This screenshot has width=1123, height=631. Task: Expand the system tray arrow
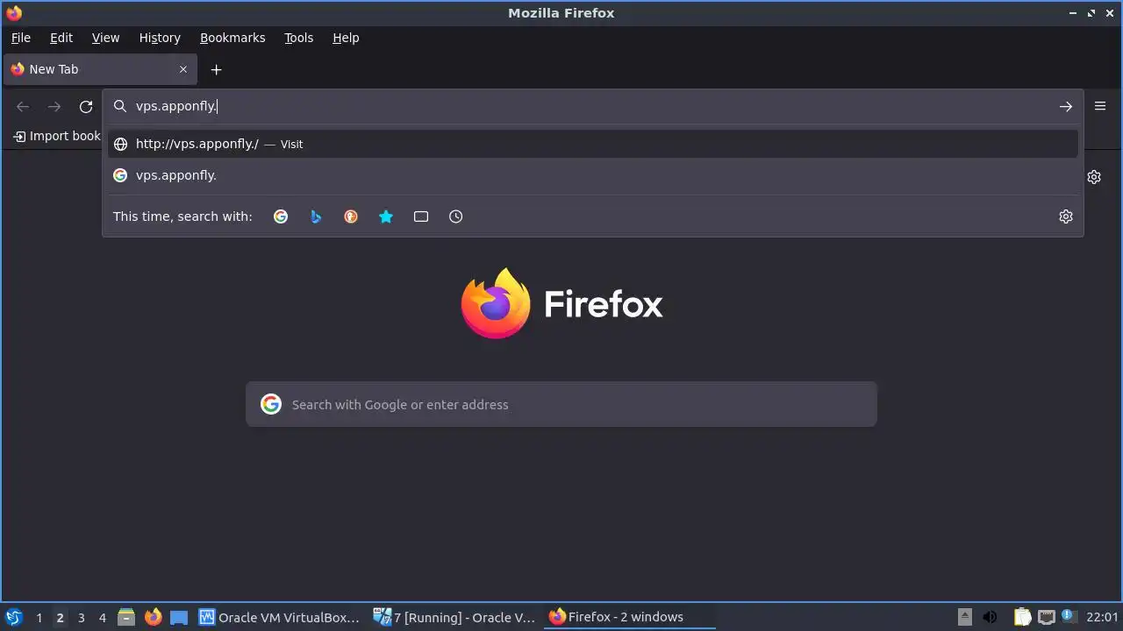click(x=964, y=617)
